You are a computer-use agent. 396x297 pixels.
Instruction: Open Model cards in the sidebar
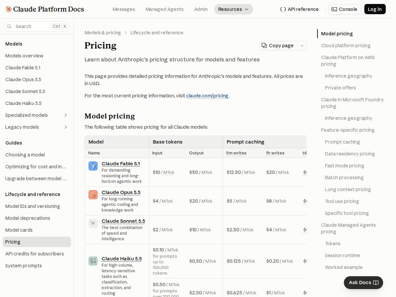(x=37, y=230)
